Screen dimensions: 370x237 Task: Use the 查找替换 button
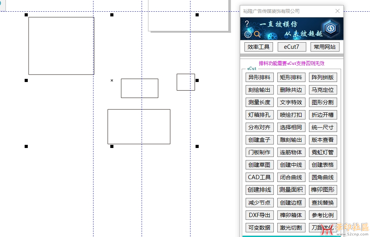(x=323, y=202)
